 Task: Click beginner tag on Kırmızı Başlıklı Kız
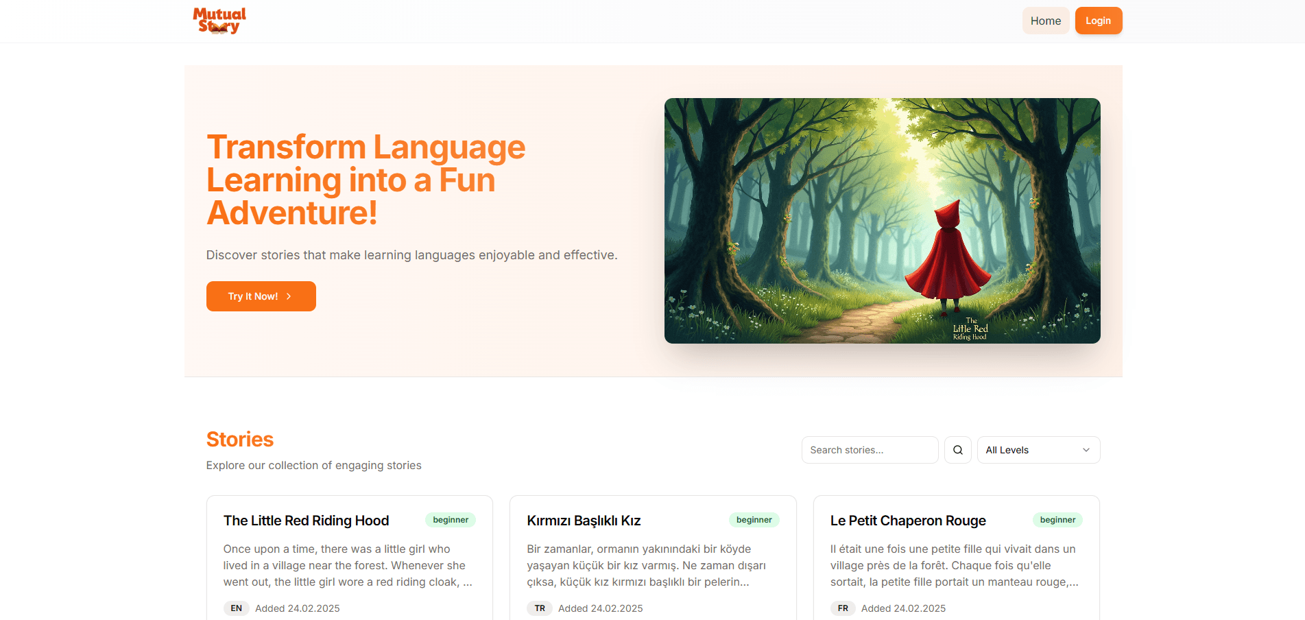click(754, 520)
